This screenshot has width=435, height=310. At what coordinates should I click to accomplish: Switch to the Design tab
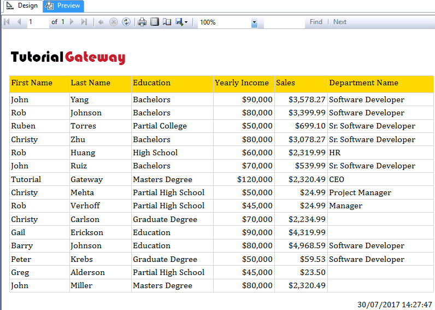22,5
